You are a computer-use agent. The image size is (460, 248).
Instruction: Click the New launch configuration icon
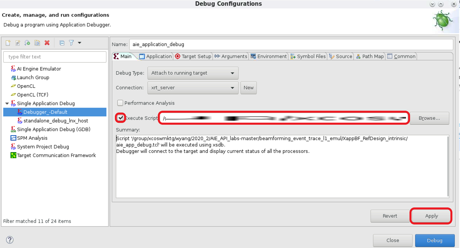point(8,43)
